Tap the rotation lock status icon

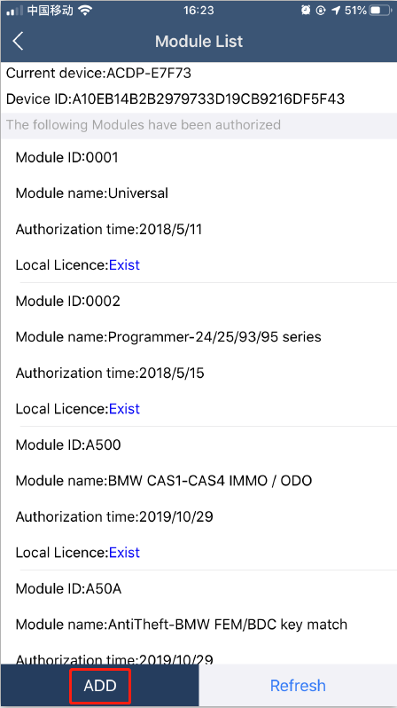pos(321,10)
